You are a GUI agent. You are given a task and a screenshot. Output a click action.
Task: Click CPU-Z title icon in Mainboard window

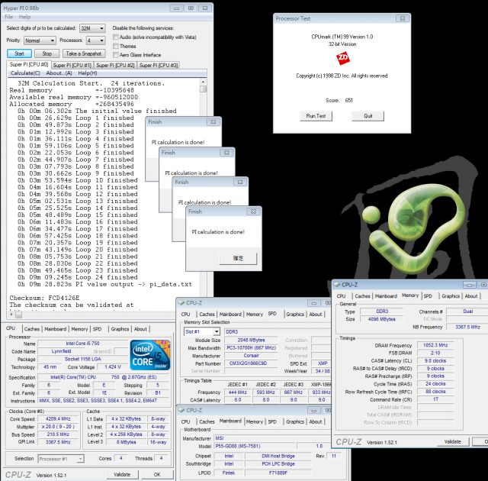(181, 410)
